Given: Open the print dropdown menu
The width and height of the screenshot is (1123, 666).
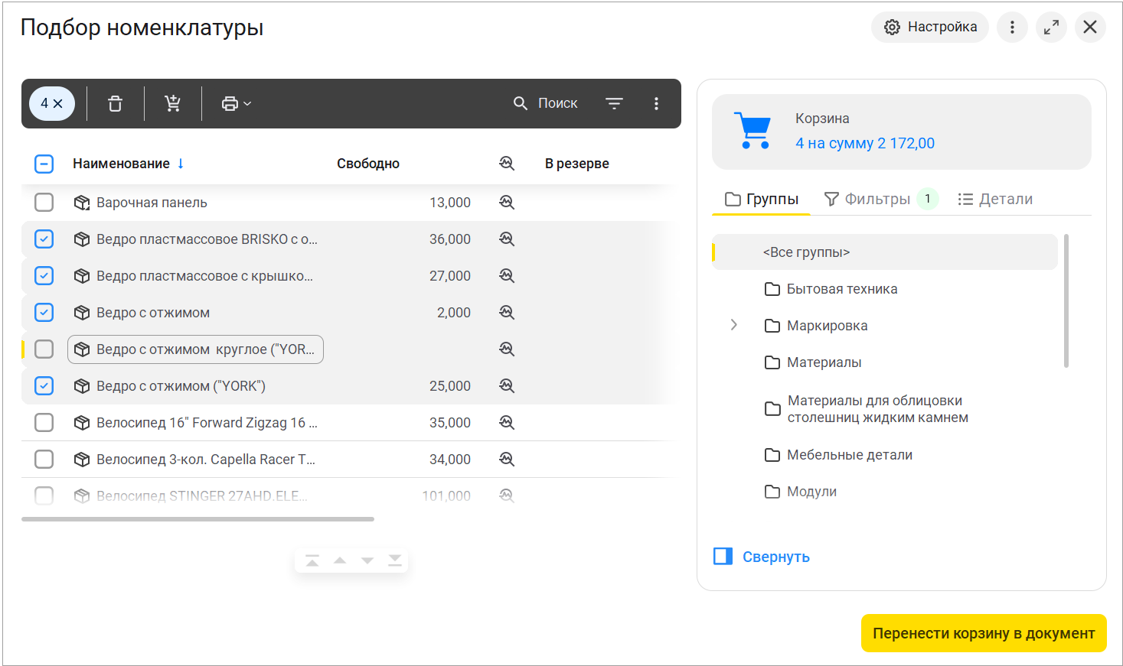Looking at the screenshot, I should 236,103.
